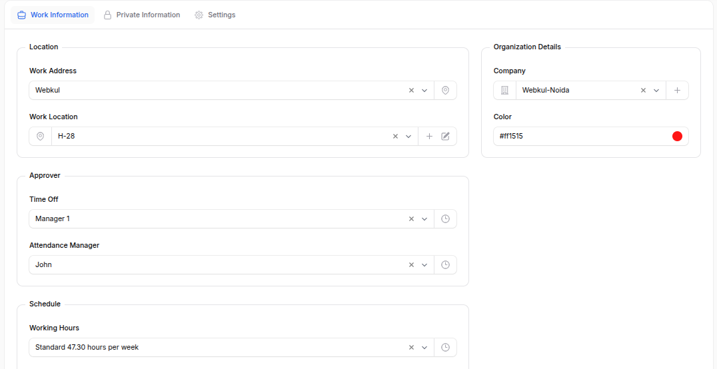717x369 pixels.
Task: Clear the Webkul-Noida company selection
Action: (x=643, y=91)
